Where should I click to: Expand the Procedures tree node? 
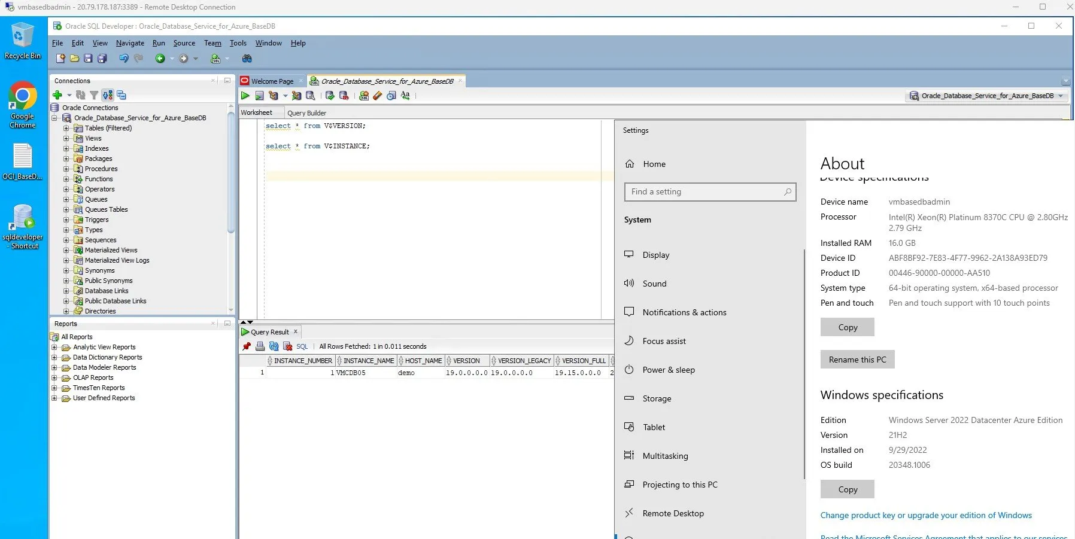pyautogui.click(x=66, y=169)
